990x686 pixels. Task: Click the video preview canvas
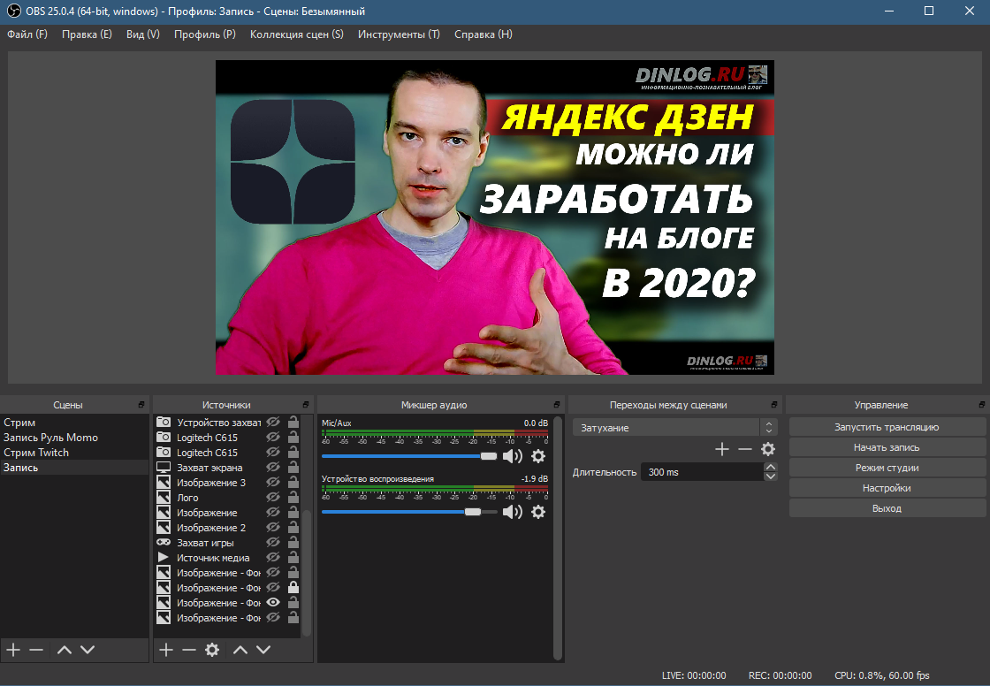pos(494,217)
